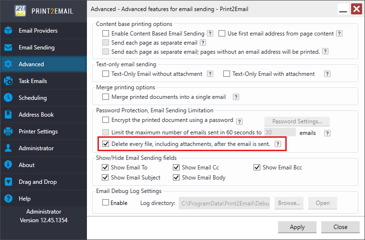This screenshot has width=365, height=240.
Task: Toggle Show Email Bcc checkbox
Action: click(x=257, y=168)
